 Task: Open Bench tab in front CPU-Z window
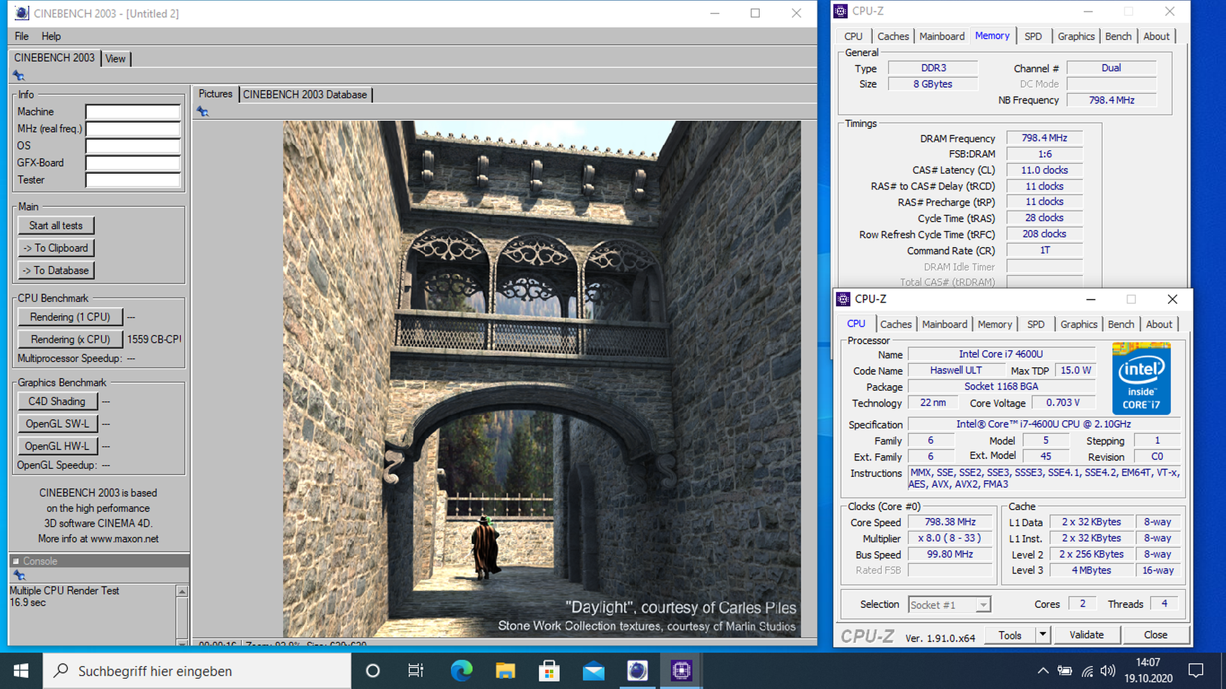(1121, 324)
